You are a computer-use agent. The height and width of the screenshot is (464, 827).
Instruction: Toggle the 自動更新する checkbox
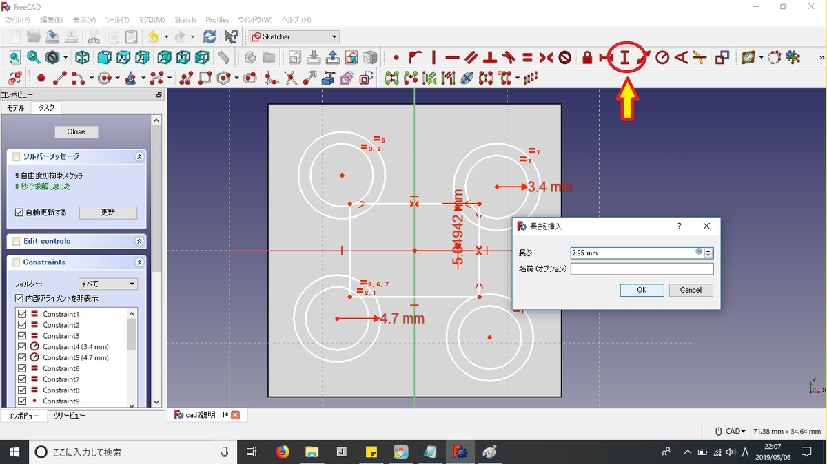click(x=19, y=213)
